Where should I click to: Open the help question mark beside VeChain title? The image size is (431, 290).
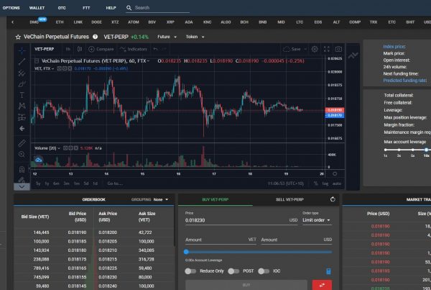click(95, 37)
